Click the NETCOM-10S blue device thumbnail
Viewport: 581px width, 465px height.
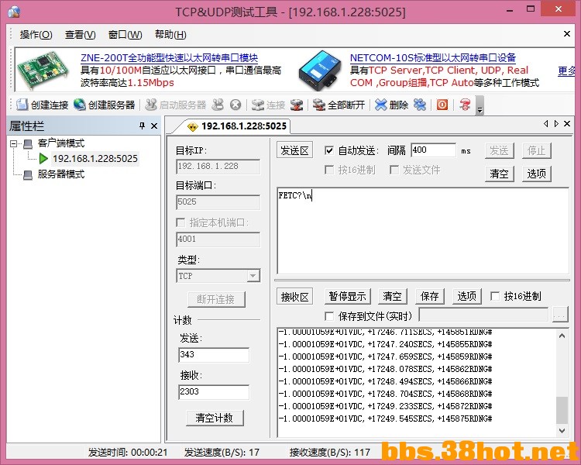coord(319,71)
